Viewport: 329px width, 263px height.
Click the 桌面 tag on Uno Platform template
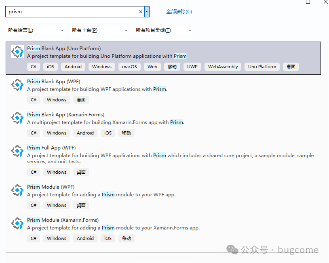pyautogui.click(x=291, y=67)
